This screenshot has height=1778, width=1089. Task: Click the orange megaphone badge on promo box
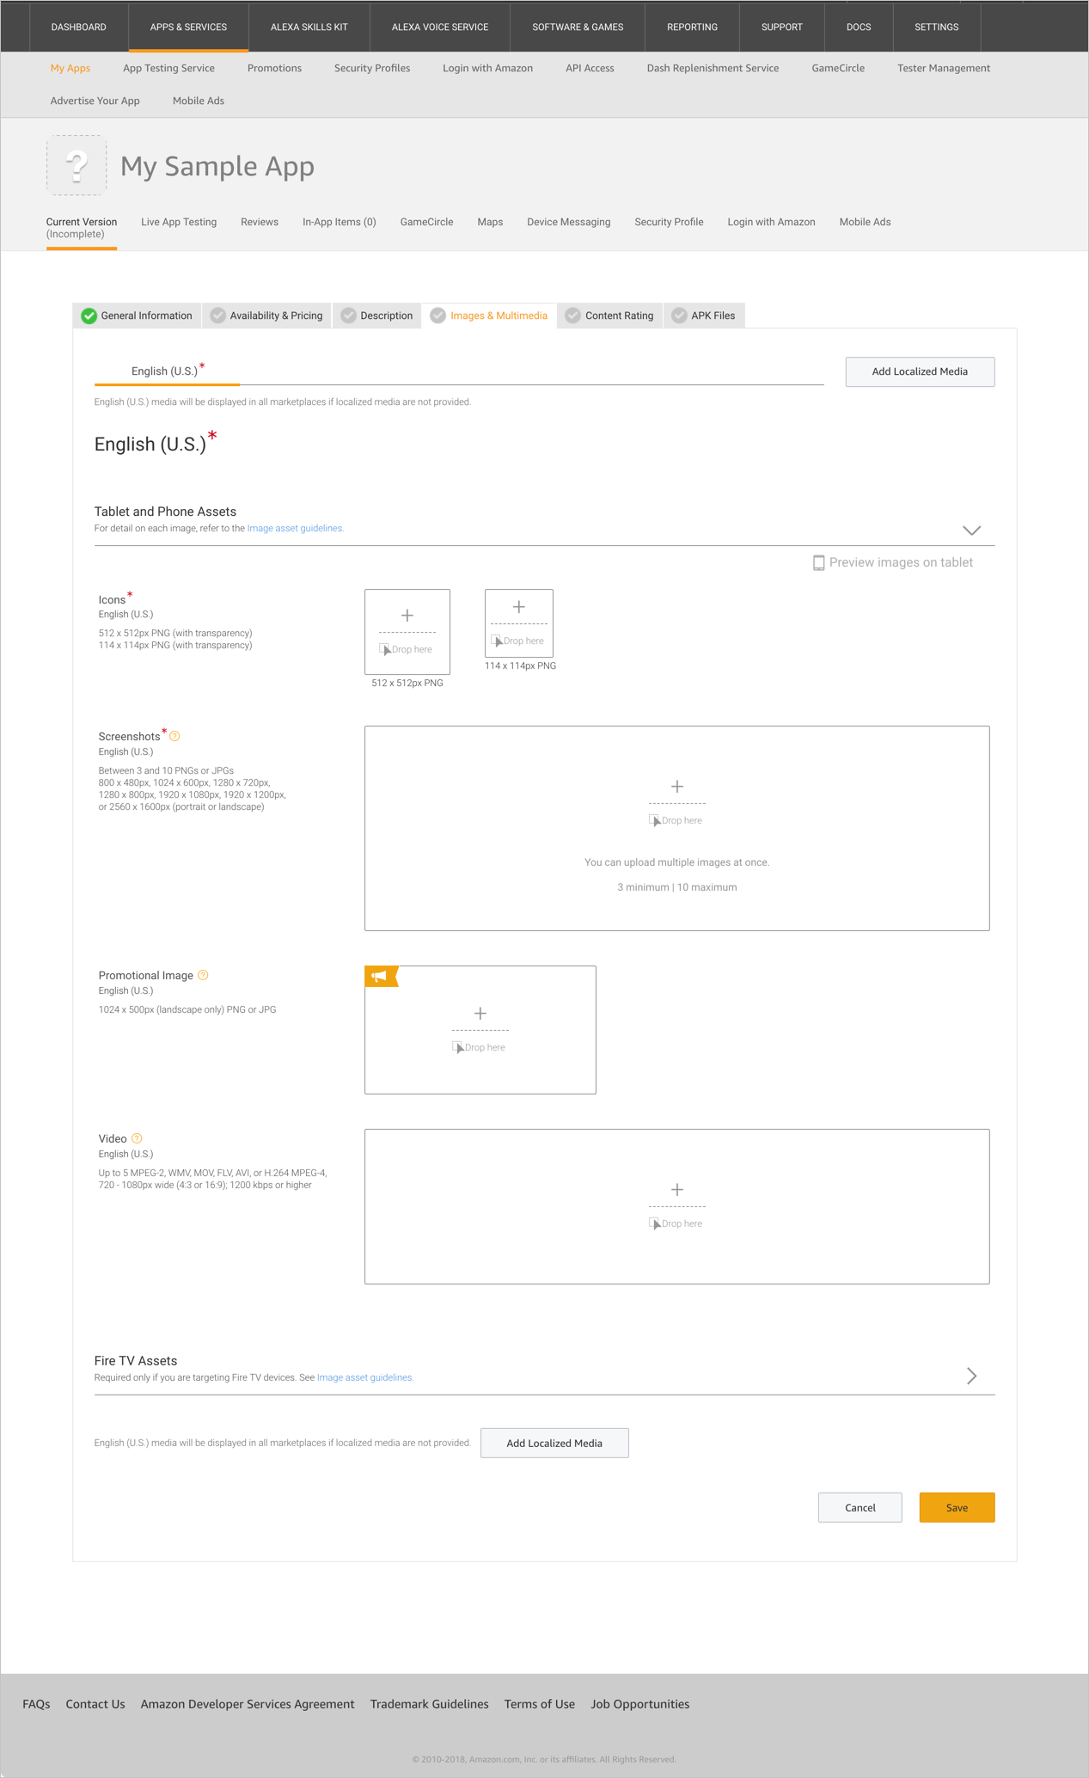point(381,976)
